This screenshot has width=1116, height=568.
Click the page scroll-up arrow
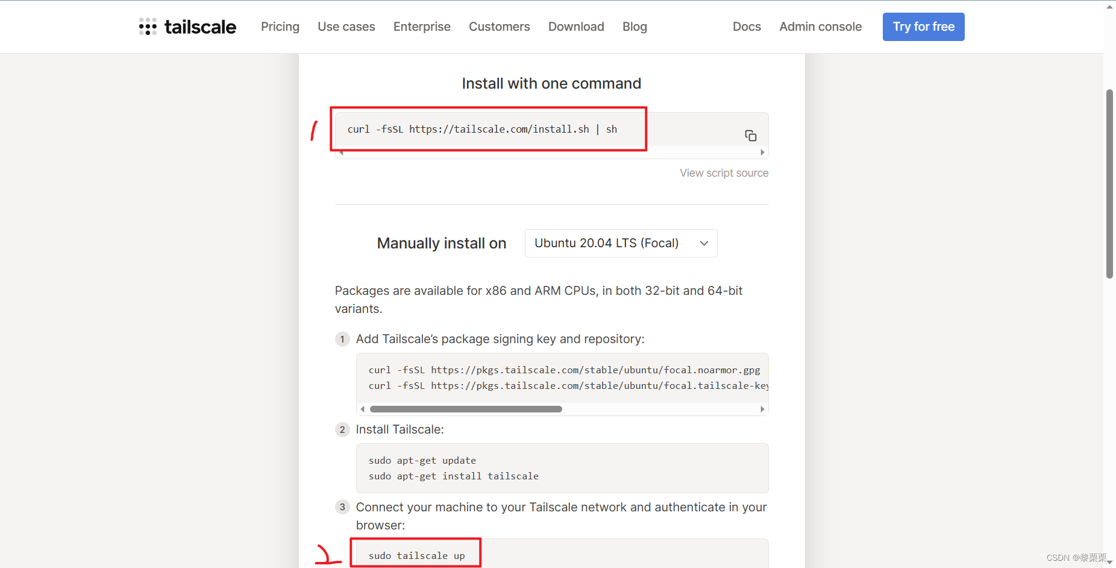pos(1109,7)
